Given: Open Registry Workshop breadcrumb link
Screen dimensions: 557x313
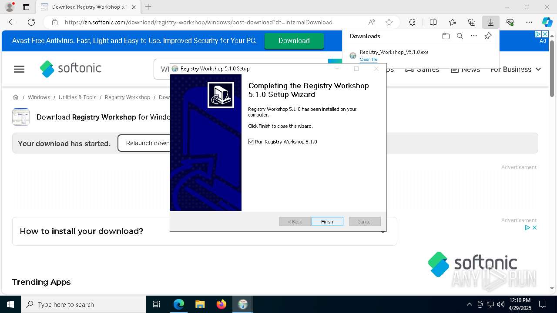Looking at the screenshot, I should (x=128, y=97).
